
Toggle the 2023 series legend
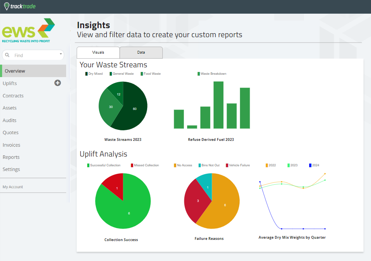[x=292, y=165]
